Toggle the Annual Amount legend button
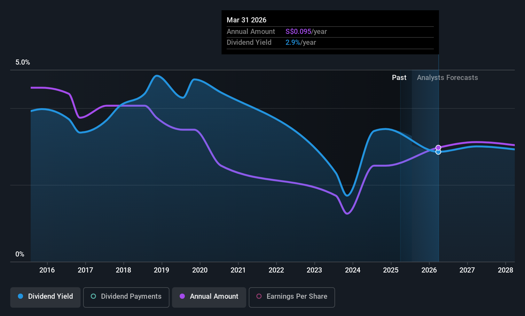This screenshot has width=525, height=316. click(x=209, y=297)
